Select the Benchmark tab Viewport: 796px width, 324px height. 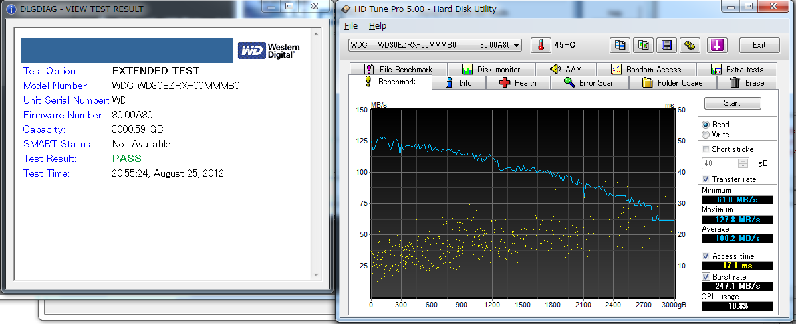click(390, 82)
